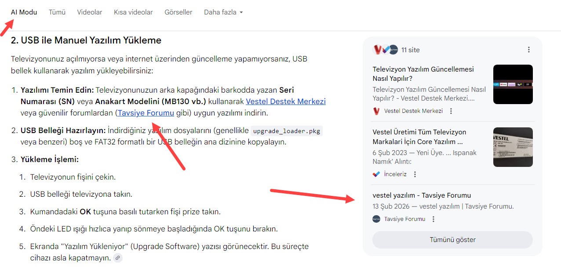Open the 'vestel yazılım - Tavsiye Forumu' result
561x271 pixels.
pyautogui.click(x=422, y=195)
